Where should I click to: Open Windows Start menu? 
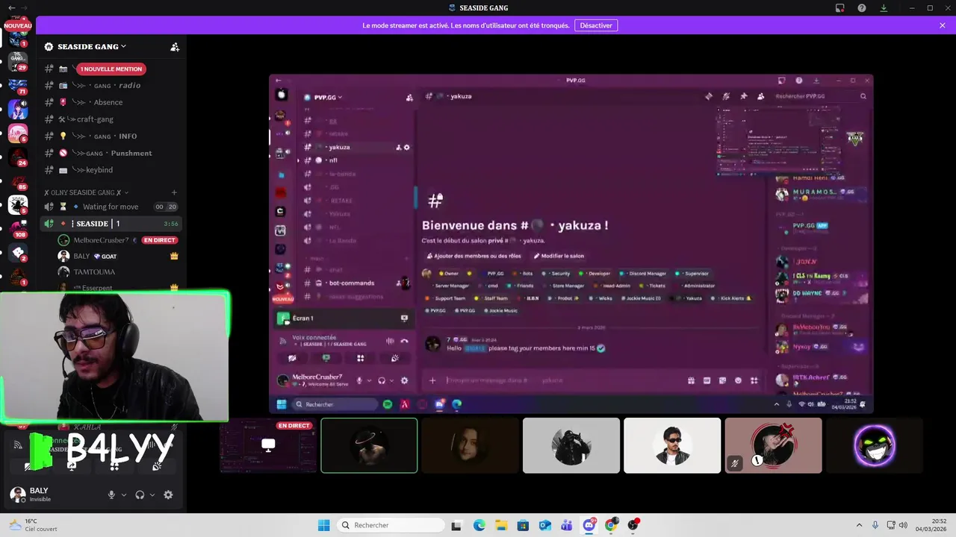click(324, 525)
